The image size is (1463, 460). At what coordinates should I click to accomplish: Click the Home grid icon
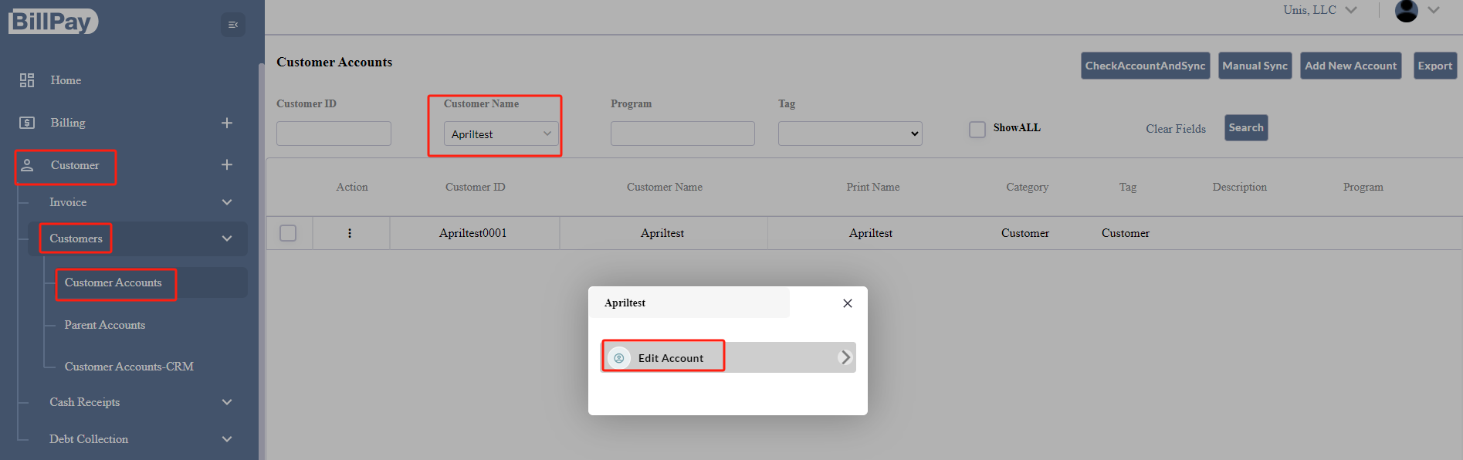point(27,80)
